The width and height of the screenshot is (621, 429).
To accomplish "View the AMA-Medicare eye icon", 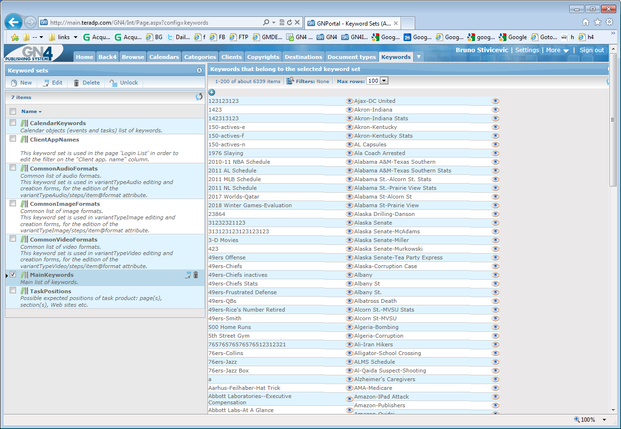I will [x=495, y=388].
